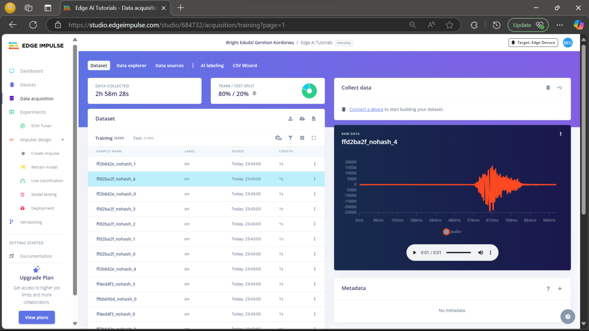
Task: Mute the audio player volume
Action: pyautogui.click(x=480, y=252)
